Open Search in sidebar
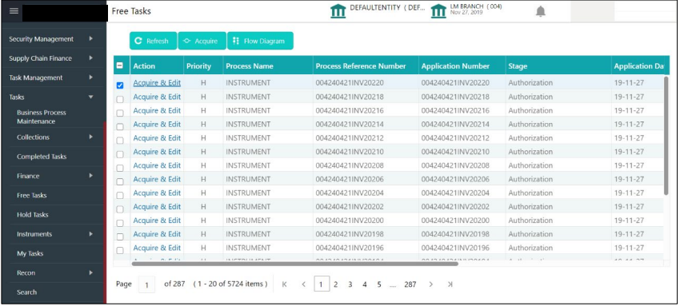680x306 pixels. pyautogui.click(x=26, y=292)
